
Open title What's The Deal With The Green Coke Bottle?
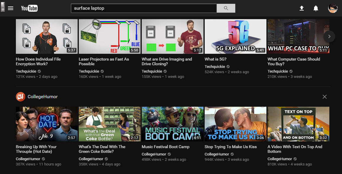102,149
